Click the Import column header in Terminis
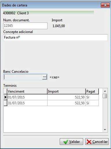Image resolution: width=111 pixels, height=149 pixels. [x=66, y=91]
